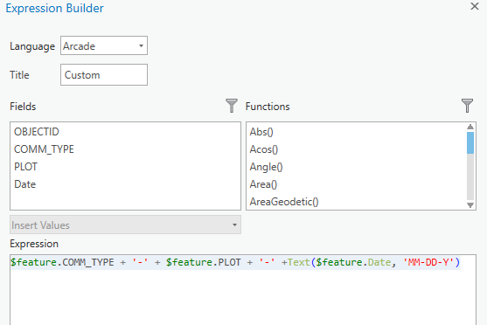
Task: Open the Language dropdown set to Arcade
Action: 104,45
